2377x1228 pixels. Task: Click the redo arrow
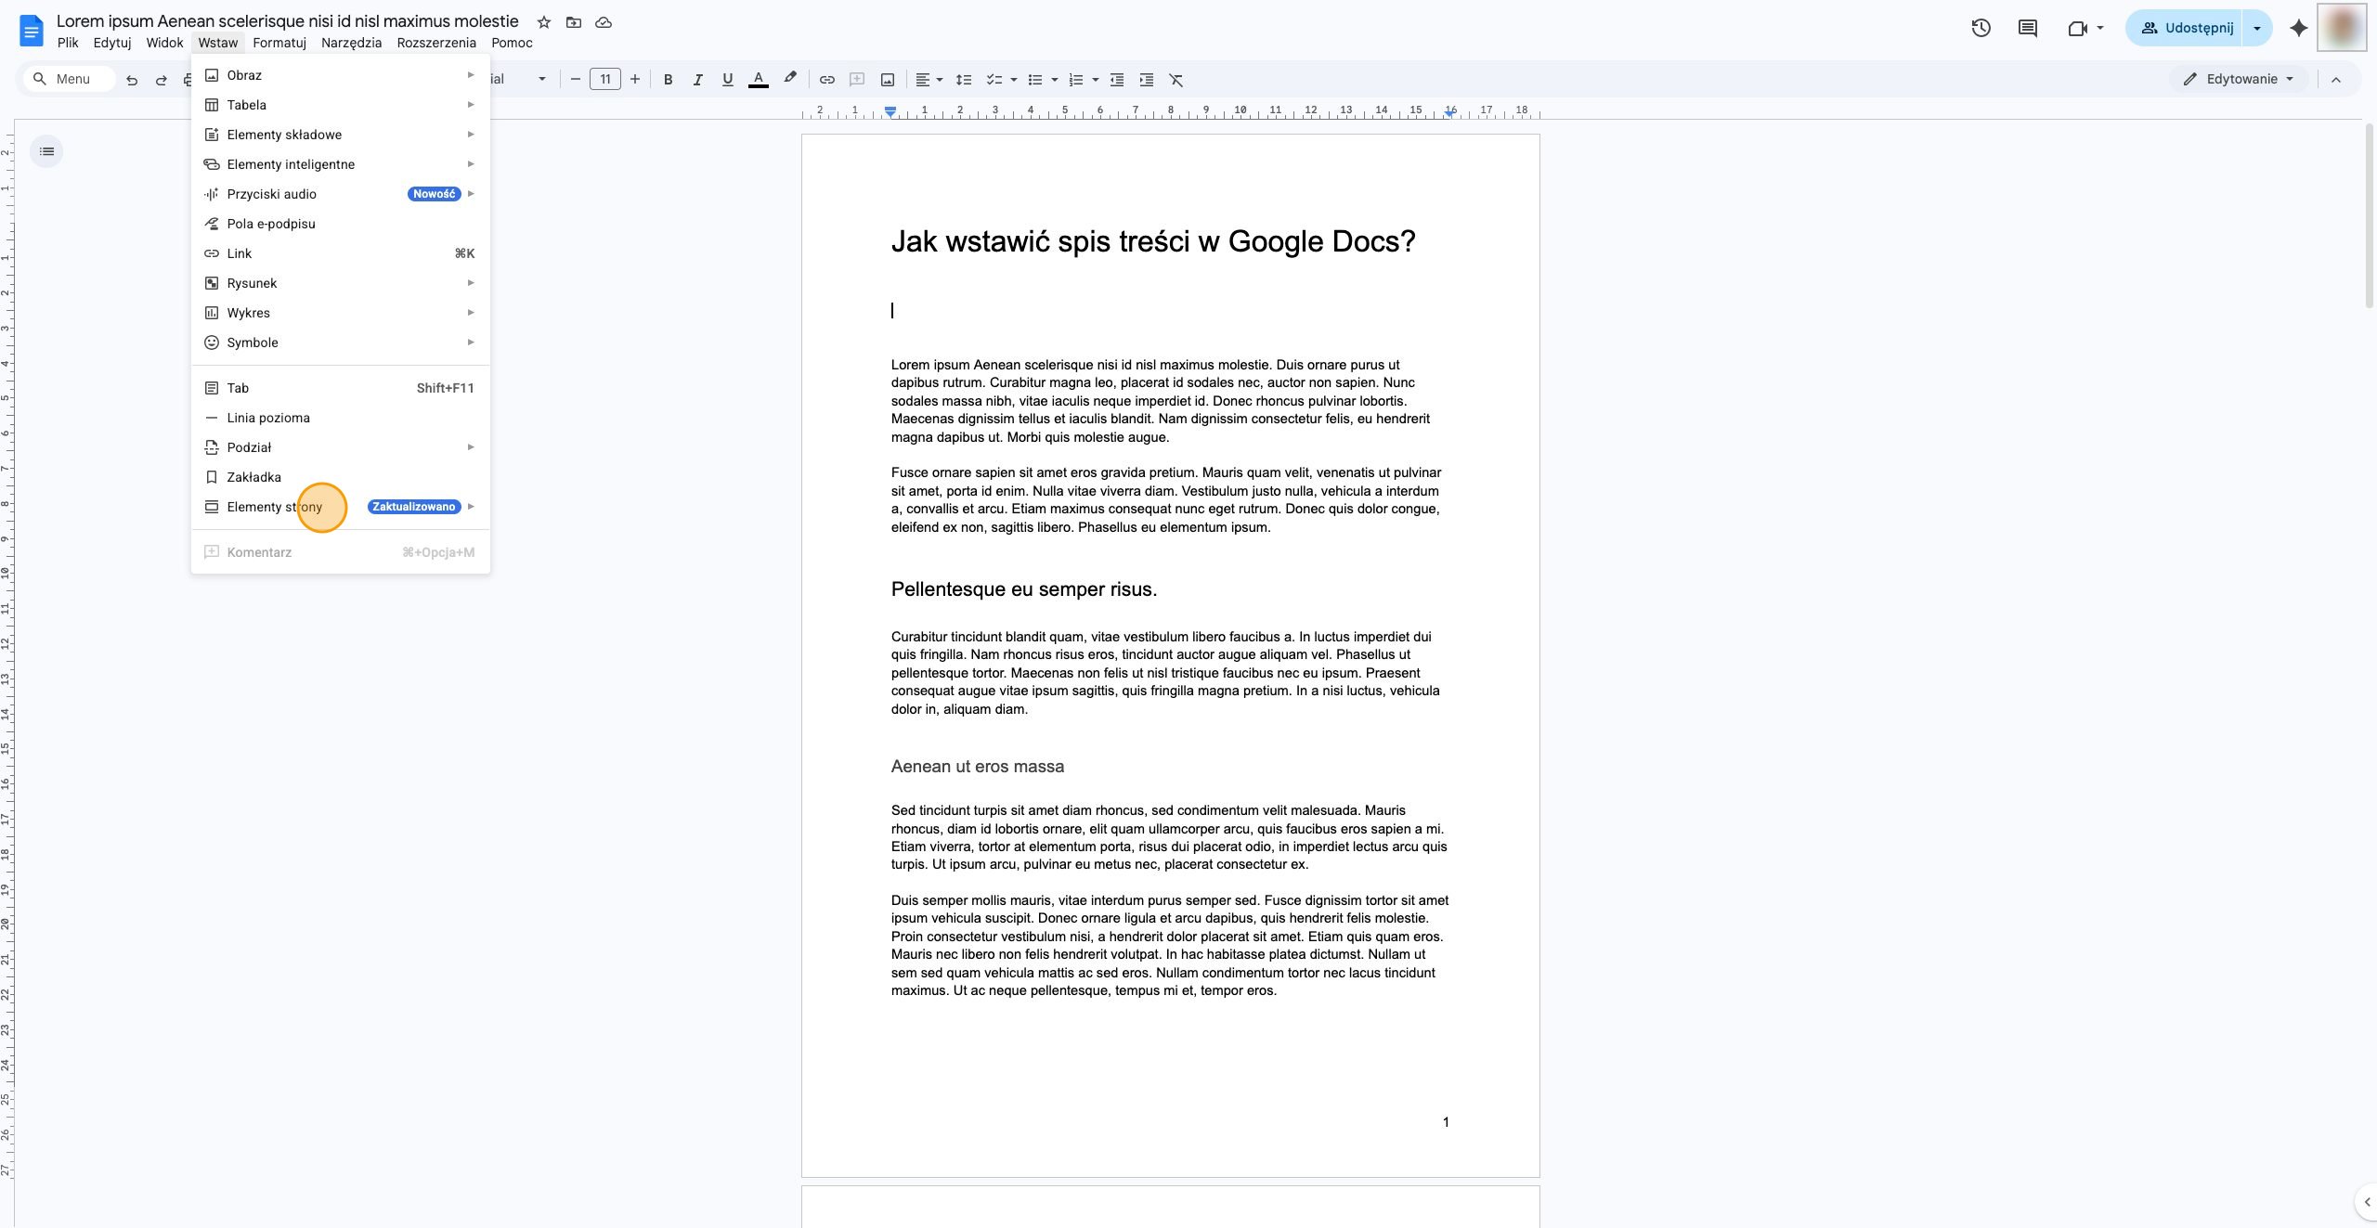(162, 80)
